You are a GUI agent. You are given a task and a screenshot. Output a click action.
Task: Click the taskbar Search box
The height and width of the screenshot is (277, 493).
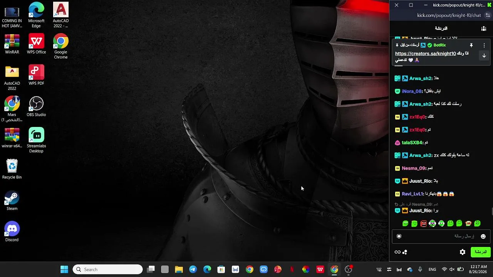[107, 269]
